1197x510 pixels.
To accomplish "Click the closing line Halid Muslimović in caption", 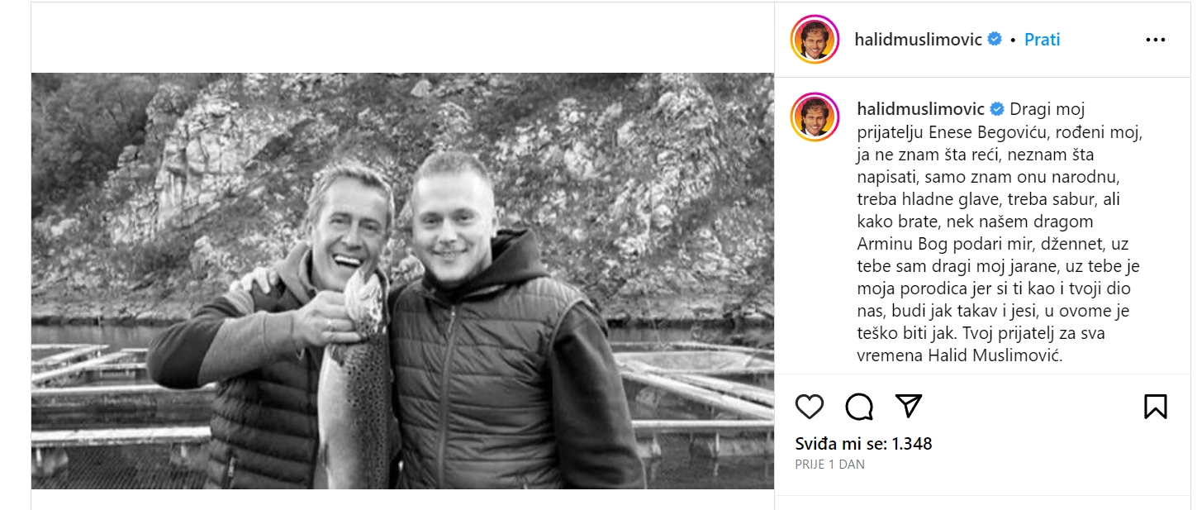I will (982, 356).
